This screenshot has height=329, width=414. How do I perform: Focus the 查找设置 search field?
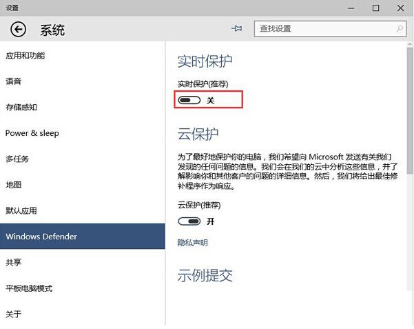(x=322, y=29)
